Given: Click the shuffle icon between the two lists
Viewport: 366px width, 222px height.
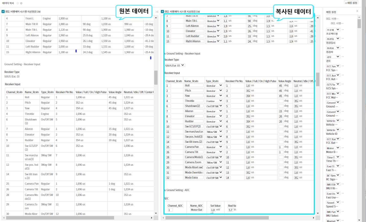Looking at the screenshot, I should tap(157, 12).
